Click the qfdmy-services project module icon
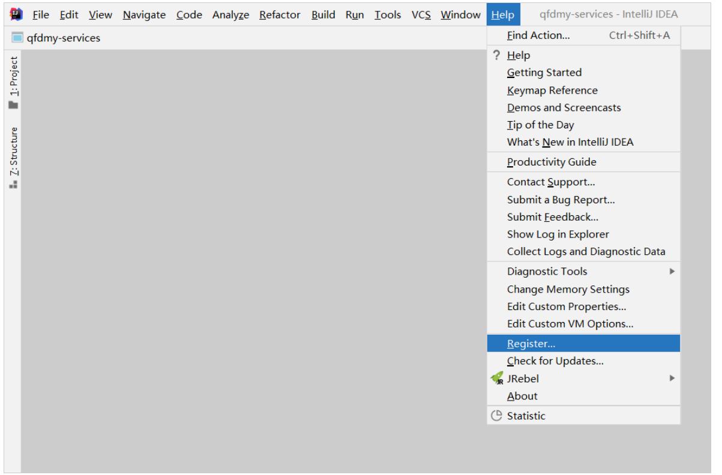The height and width of the screenshot is (475, 722). pyautogui.click(x=17, y=38)
